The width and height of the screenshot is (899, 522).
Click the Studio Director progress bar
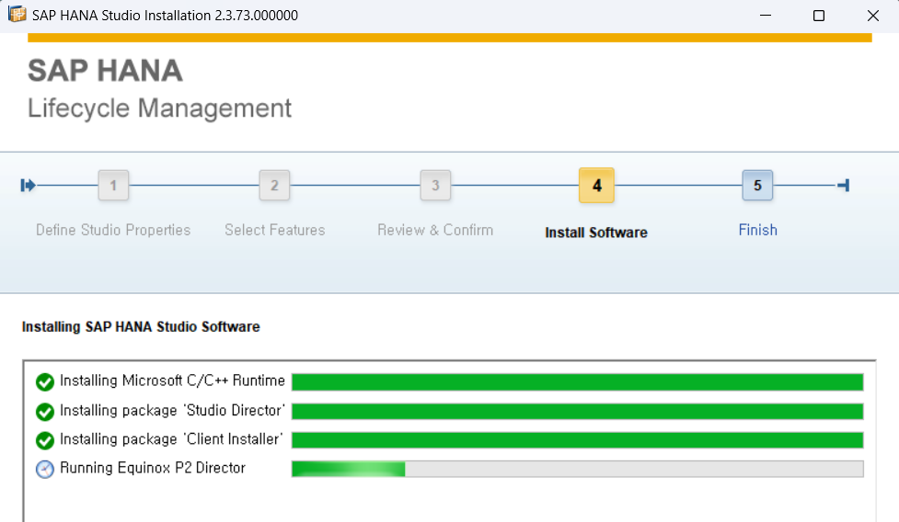(x=577, y=412)
